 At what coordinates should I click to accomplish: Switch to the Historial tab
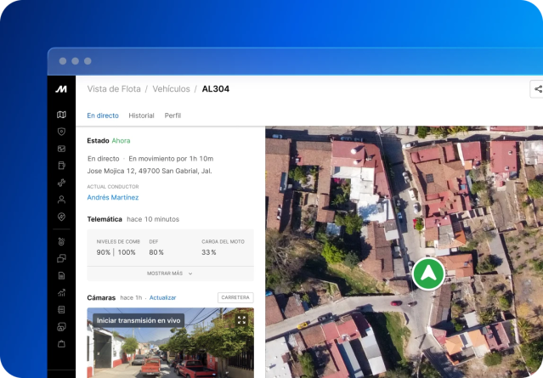point(141,116)
